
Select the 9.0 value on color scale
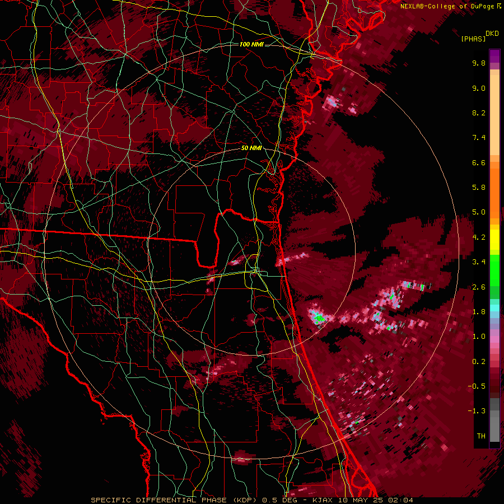[x=479, y=88]
